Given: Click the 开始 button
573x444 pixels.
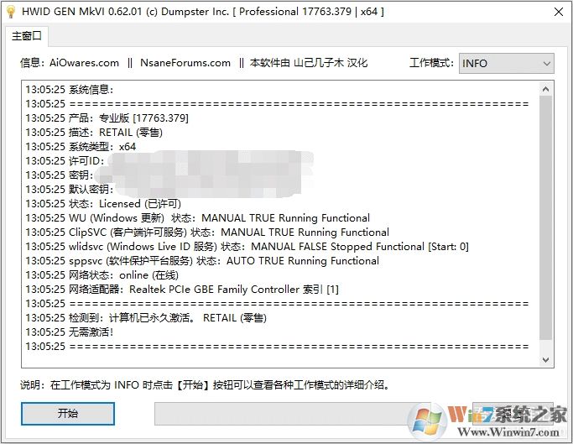Looking at the screenshot, I should 68,414.
